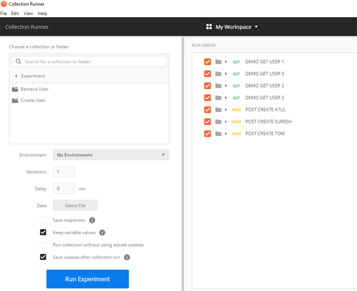This screenshot has width=357, height=291.
Task: Click the search magnifier icon
Action: coord(18,62)
